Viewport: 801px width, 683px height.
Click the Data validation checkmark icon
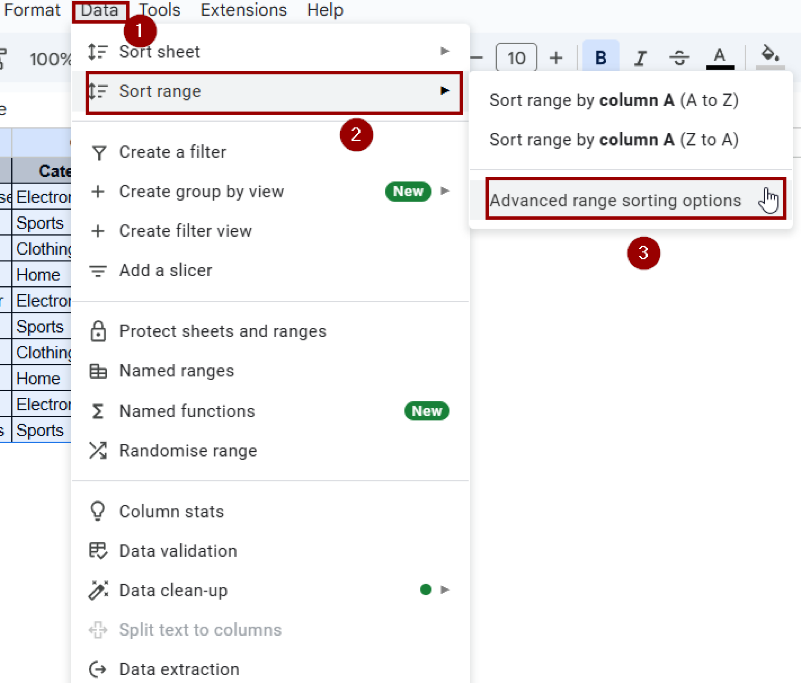pos(97,551)
